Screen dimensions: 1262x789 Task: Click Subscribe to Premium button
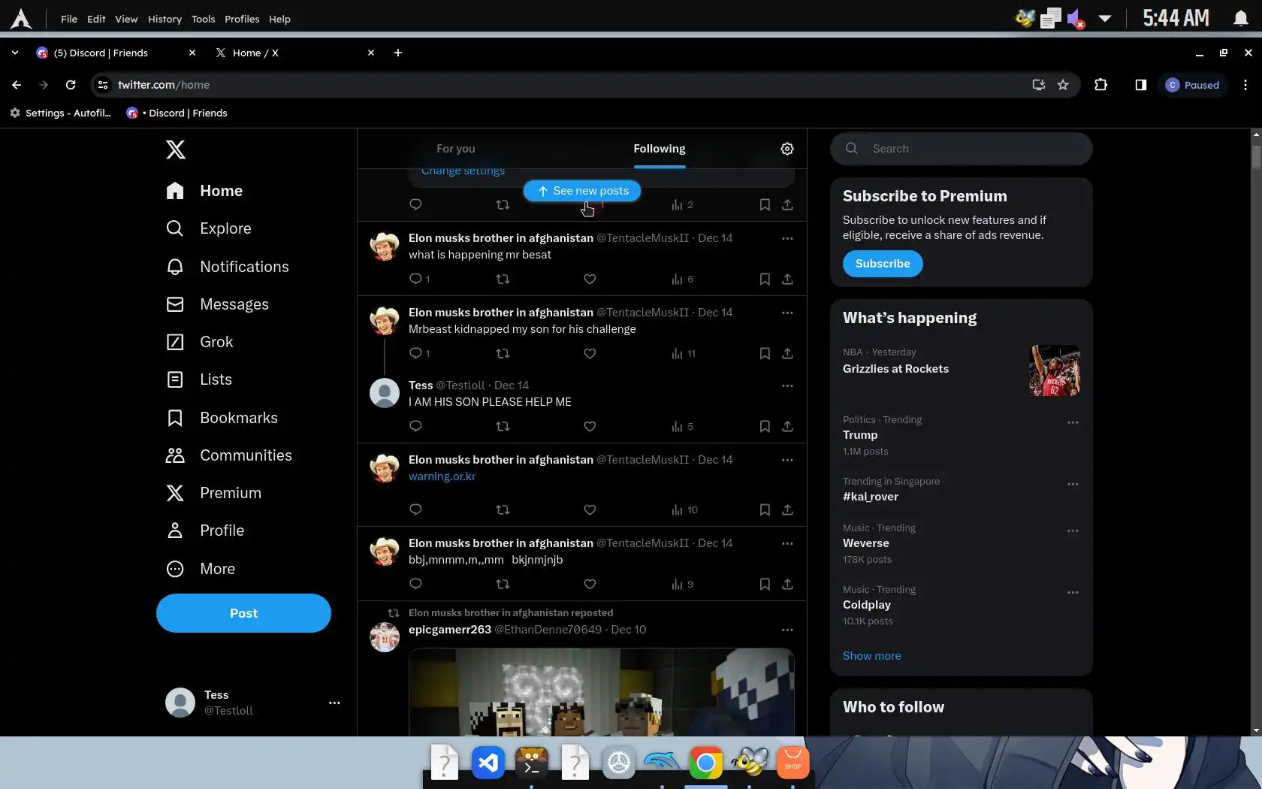883,264
